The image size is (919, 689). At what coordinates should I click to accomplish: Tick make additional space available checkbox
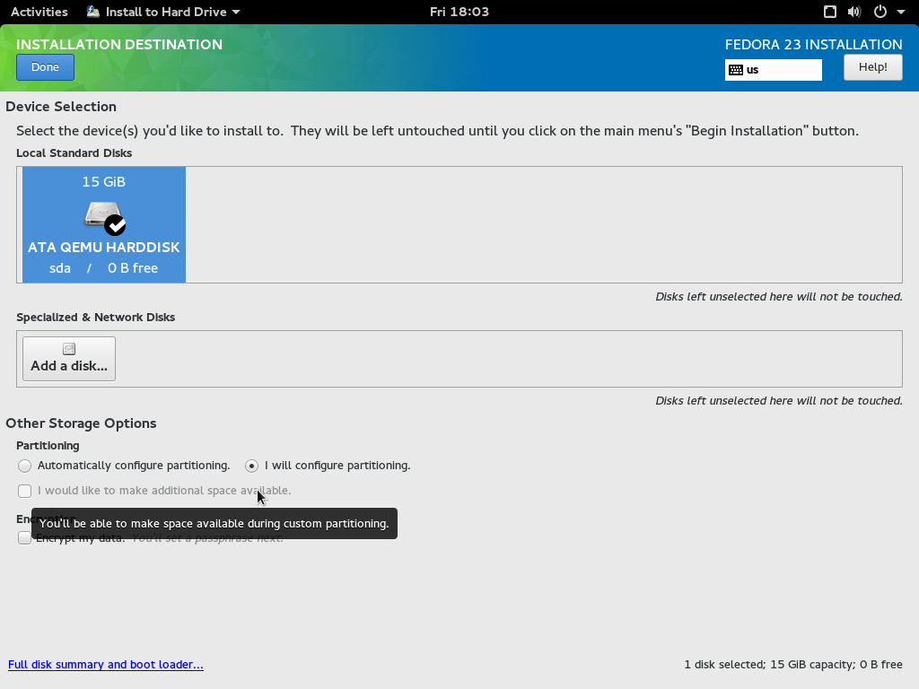click(x=24, y=491)
